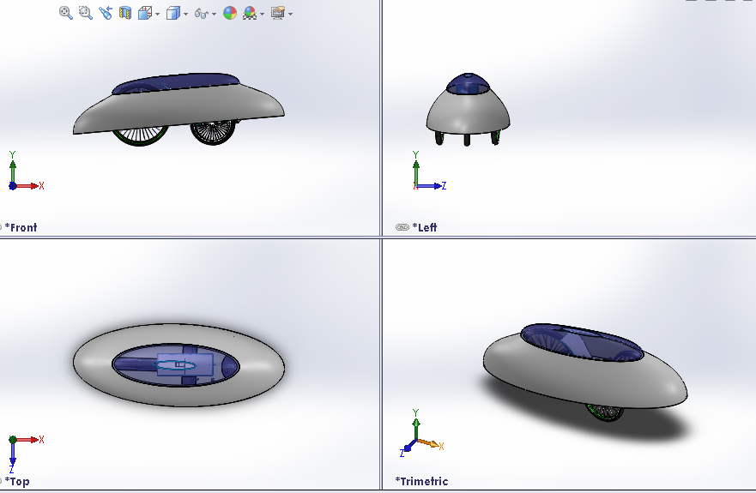Toggle the Section View tool
The width and height of the screenshot is (756, 493).
coord(125,13)
